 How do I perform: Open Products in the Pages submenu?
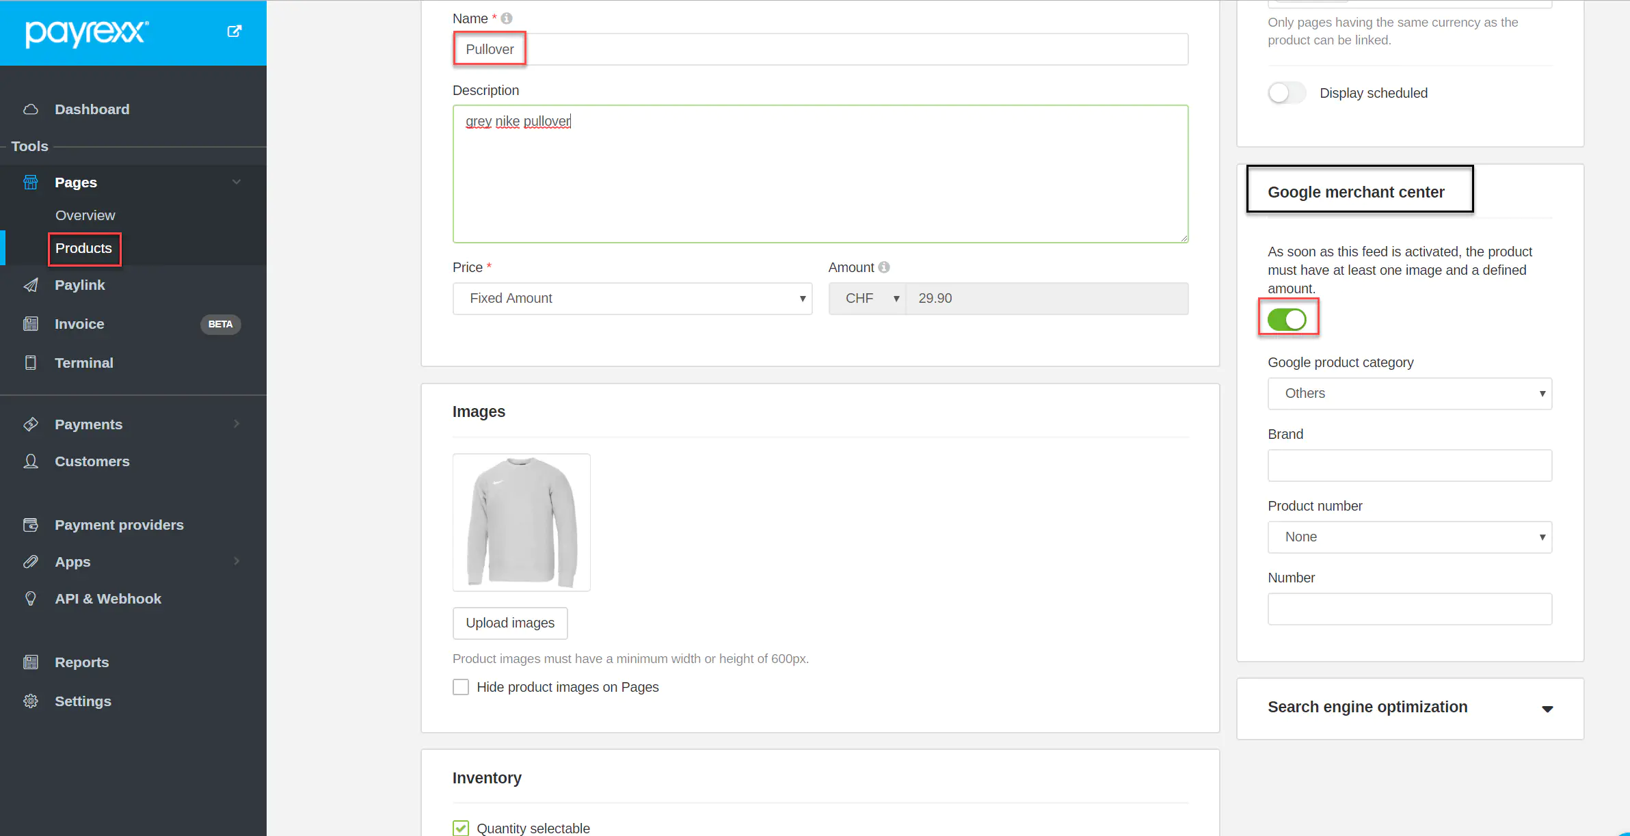[x=83, y=248]
